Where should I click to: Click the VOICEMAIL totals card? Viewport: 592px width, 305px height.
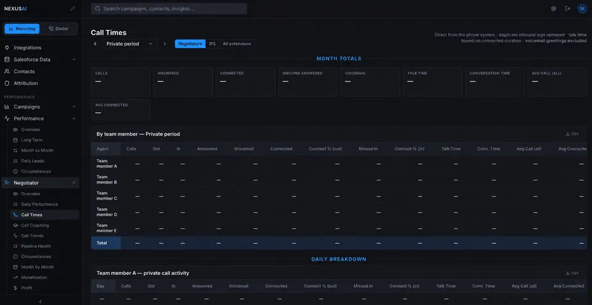tap(370, 82)
